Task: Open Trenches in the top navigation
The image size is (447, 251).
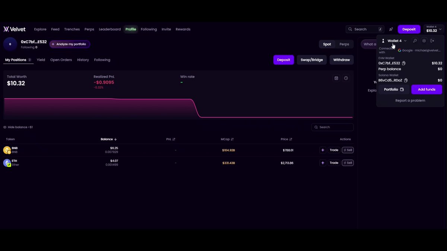Action: click(x=72, y=29)
